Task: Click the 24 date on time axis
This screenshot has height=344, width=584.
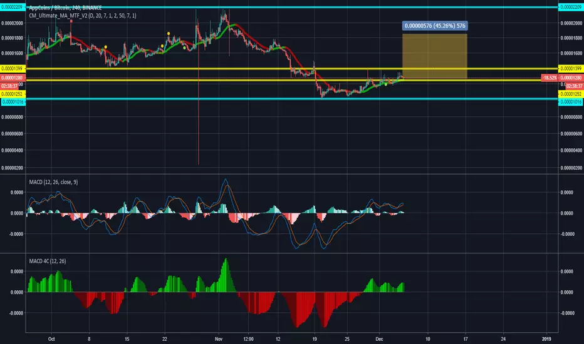Action: (503, 339)
